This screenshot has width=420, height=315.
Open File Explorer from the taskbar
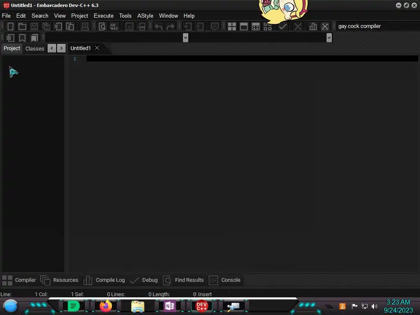tap(138, 306)
